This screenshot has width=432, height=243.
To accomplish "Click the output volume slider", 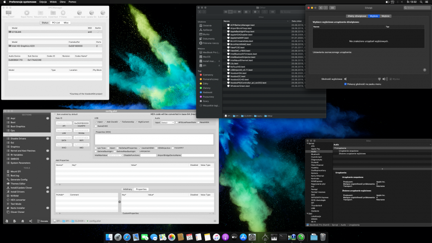I will [364, 79].
